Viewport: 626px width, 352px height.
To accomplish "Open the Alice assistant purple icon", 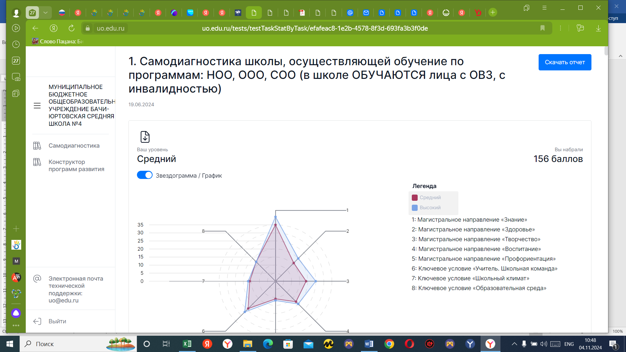I will pyautogui.click(x=16, y=313).
